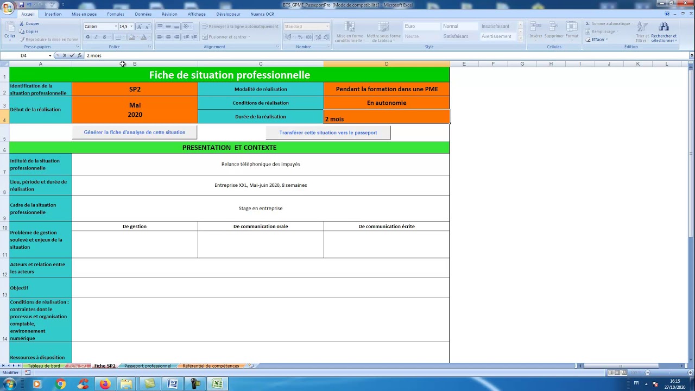Align text to bottom
695x391 pixels.
(176, 26)
